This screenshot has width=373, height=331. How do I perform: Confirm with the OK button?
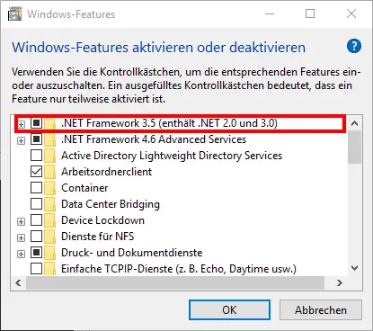click(x=229, y=309)
